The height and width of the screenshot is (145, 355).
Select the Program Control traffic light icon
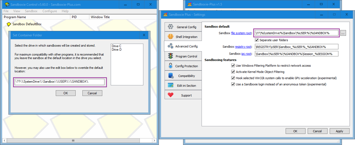click(x=171, y=56)
